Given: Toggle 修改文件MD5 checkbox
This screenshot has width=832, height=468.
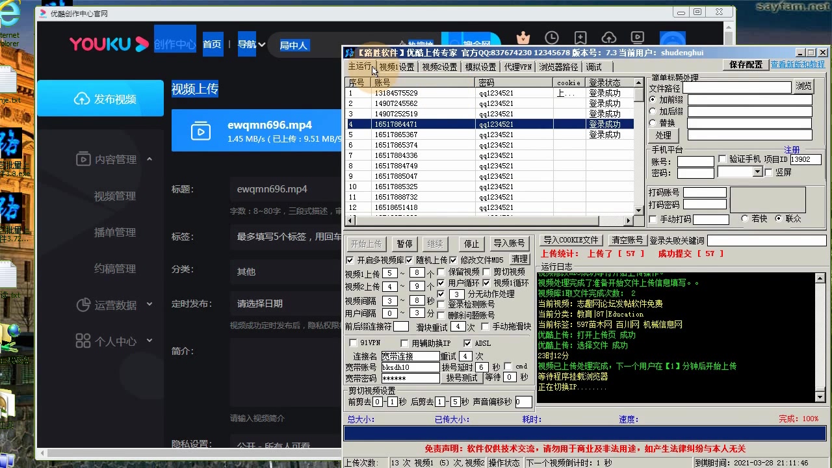Looking at the screenshot, I should click(x=454, y=260).
